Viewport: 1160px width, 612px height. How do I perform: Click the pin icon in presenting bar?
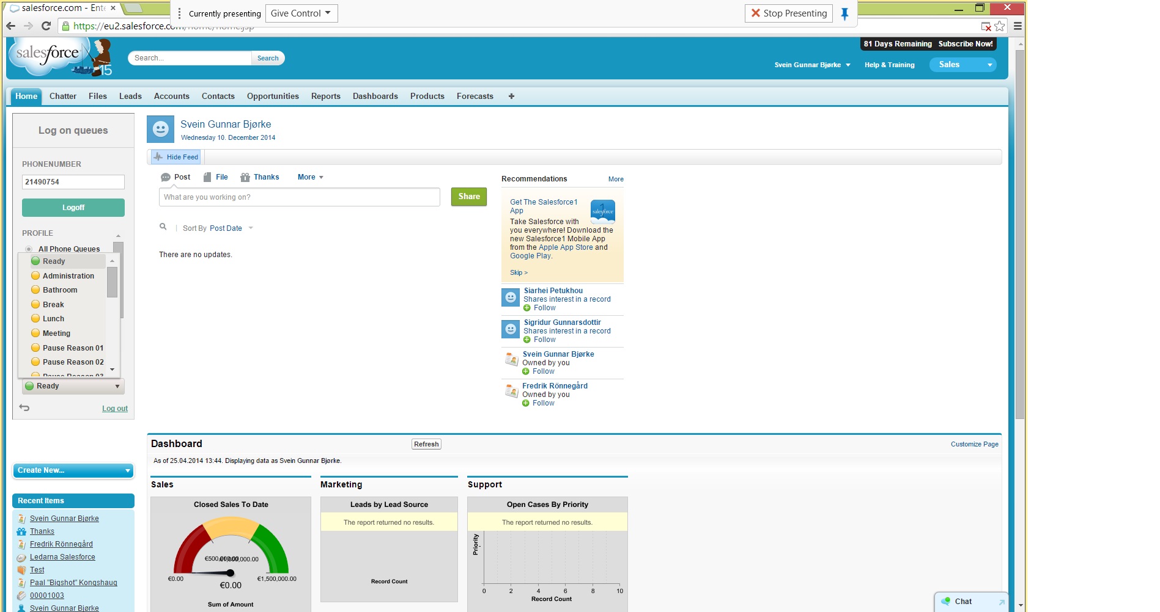coord(844,13)
